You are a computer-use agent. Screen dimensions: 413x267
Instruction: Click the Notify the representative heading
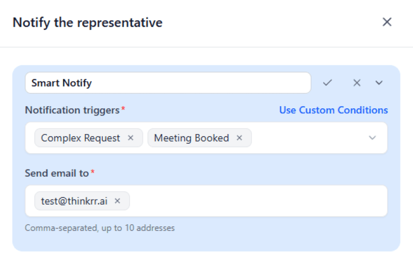point(87,23)
